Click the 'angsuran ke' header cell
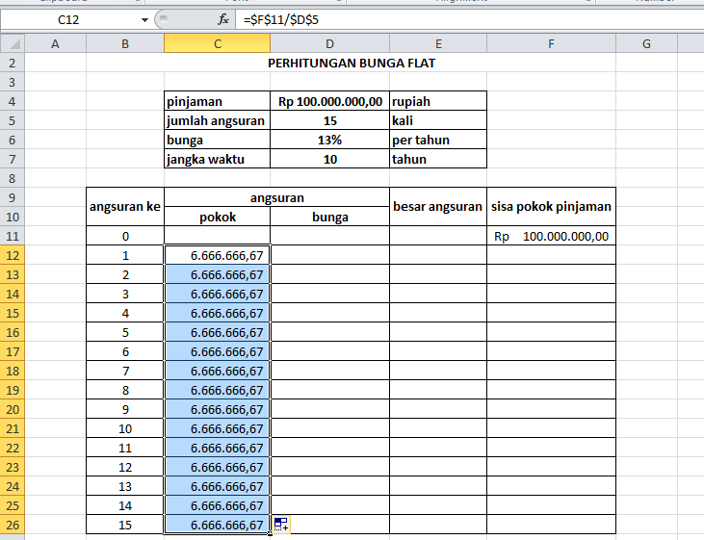Screen dimensions: 704x540 [x=125, y=207]
